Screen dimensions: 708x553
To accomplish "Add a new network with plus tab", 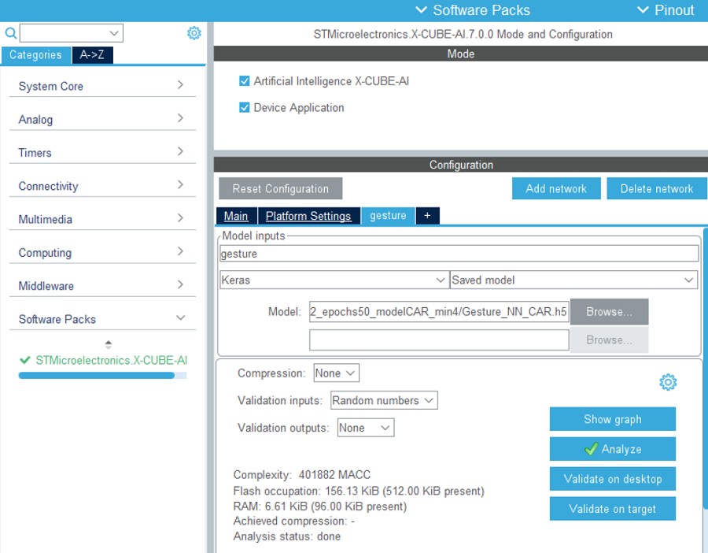I will (427, 216).
